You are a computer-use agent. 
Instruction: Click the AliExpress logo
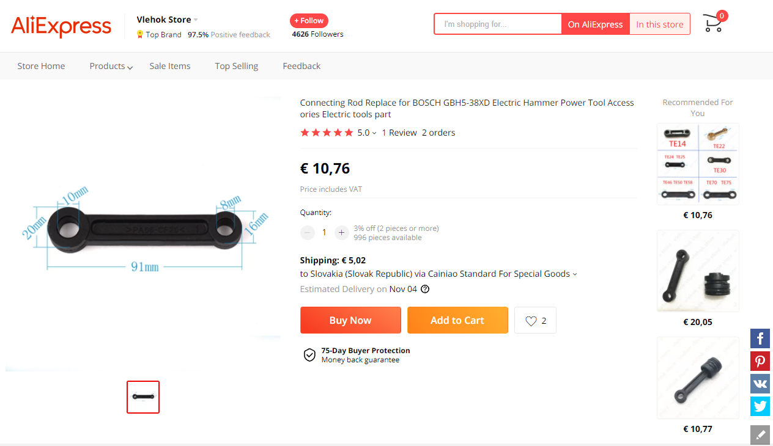[61, 26]
